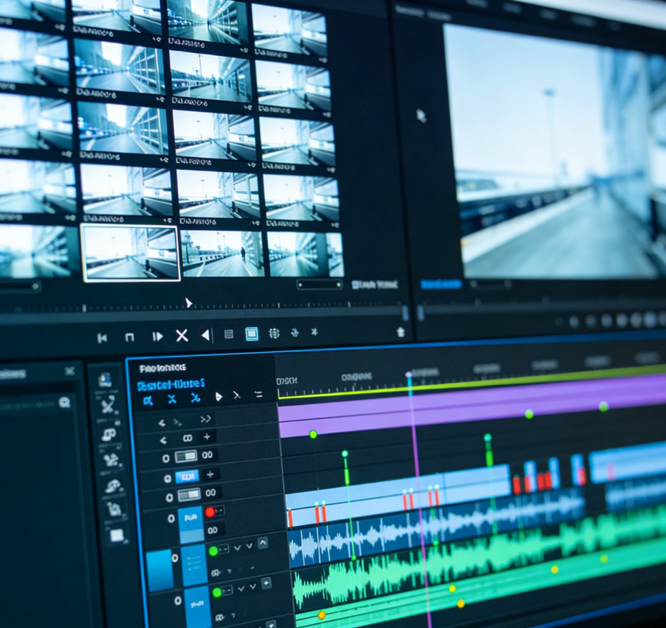
Task: Select the highlighted clip thumbnail in media bin
Action: 130,252
